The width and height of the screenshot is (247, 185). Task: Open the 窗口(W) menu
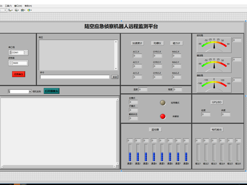coord(18,6)
